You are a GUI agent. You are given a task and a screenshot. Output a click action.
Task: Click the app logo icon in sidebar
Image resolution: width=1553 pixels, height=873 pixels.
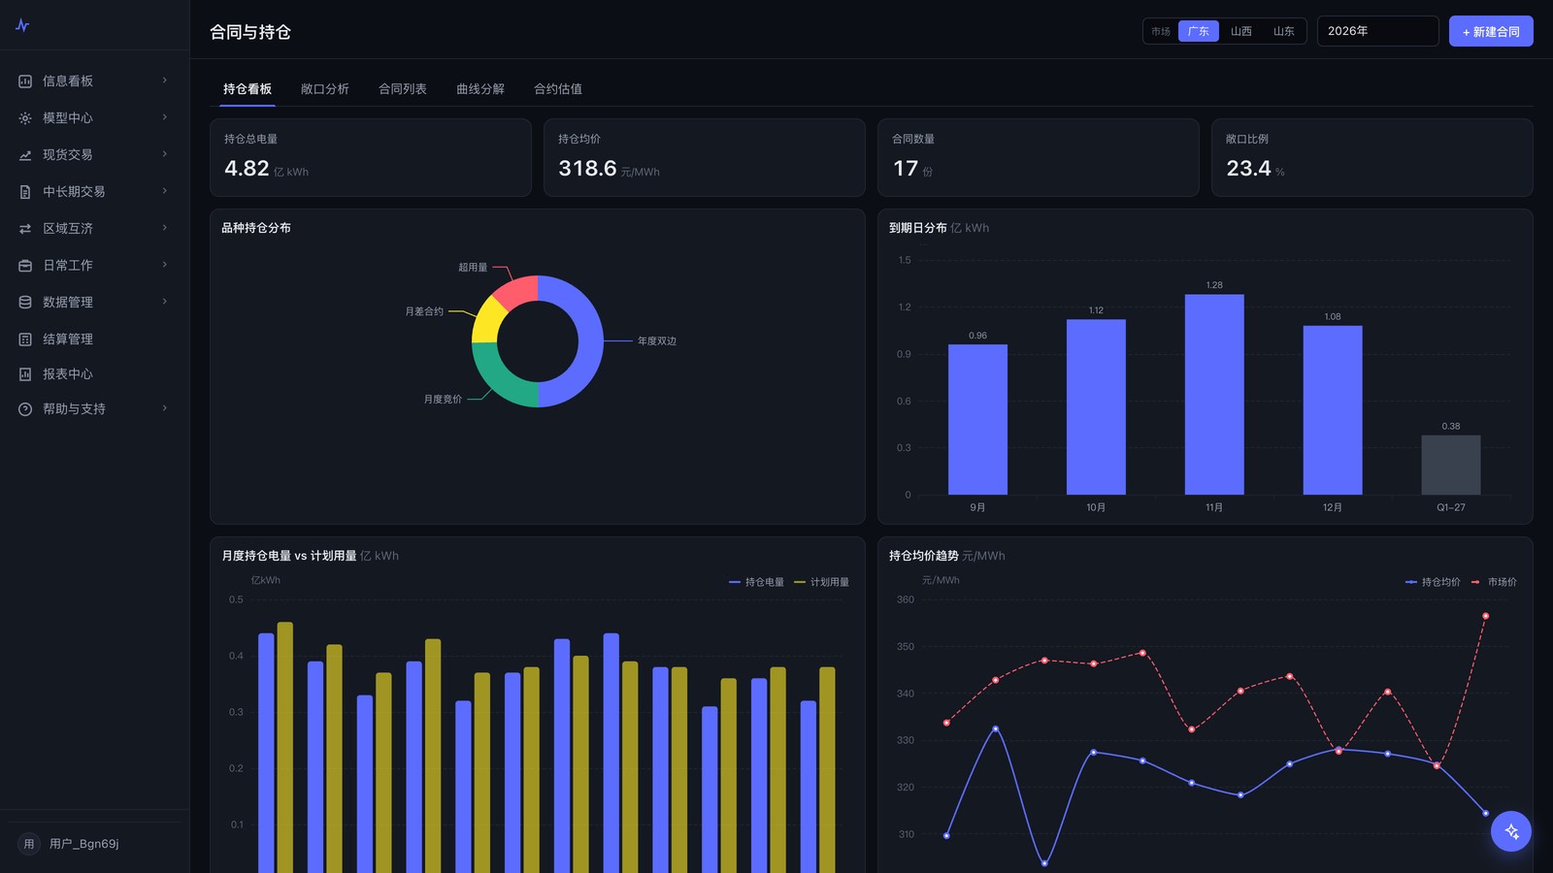click(22, 25)
